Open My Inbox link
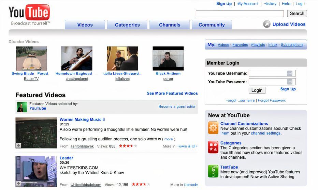 tap(273, 45)
